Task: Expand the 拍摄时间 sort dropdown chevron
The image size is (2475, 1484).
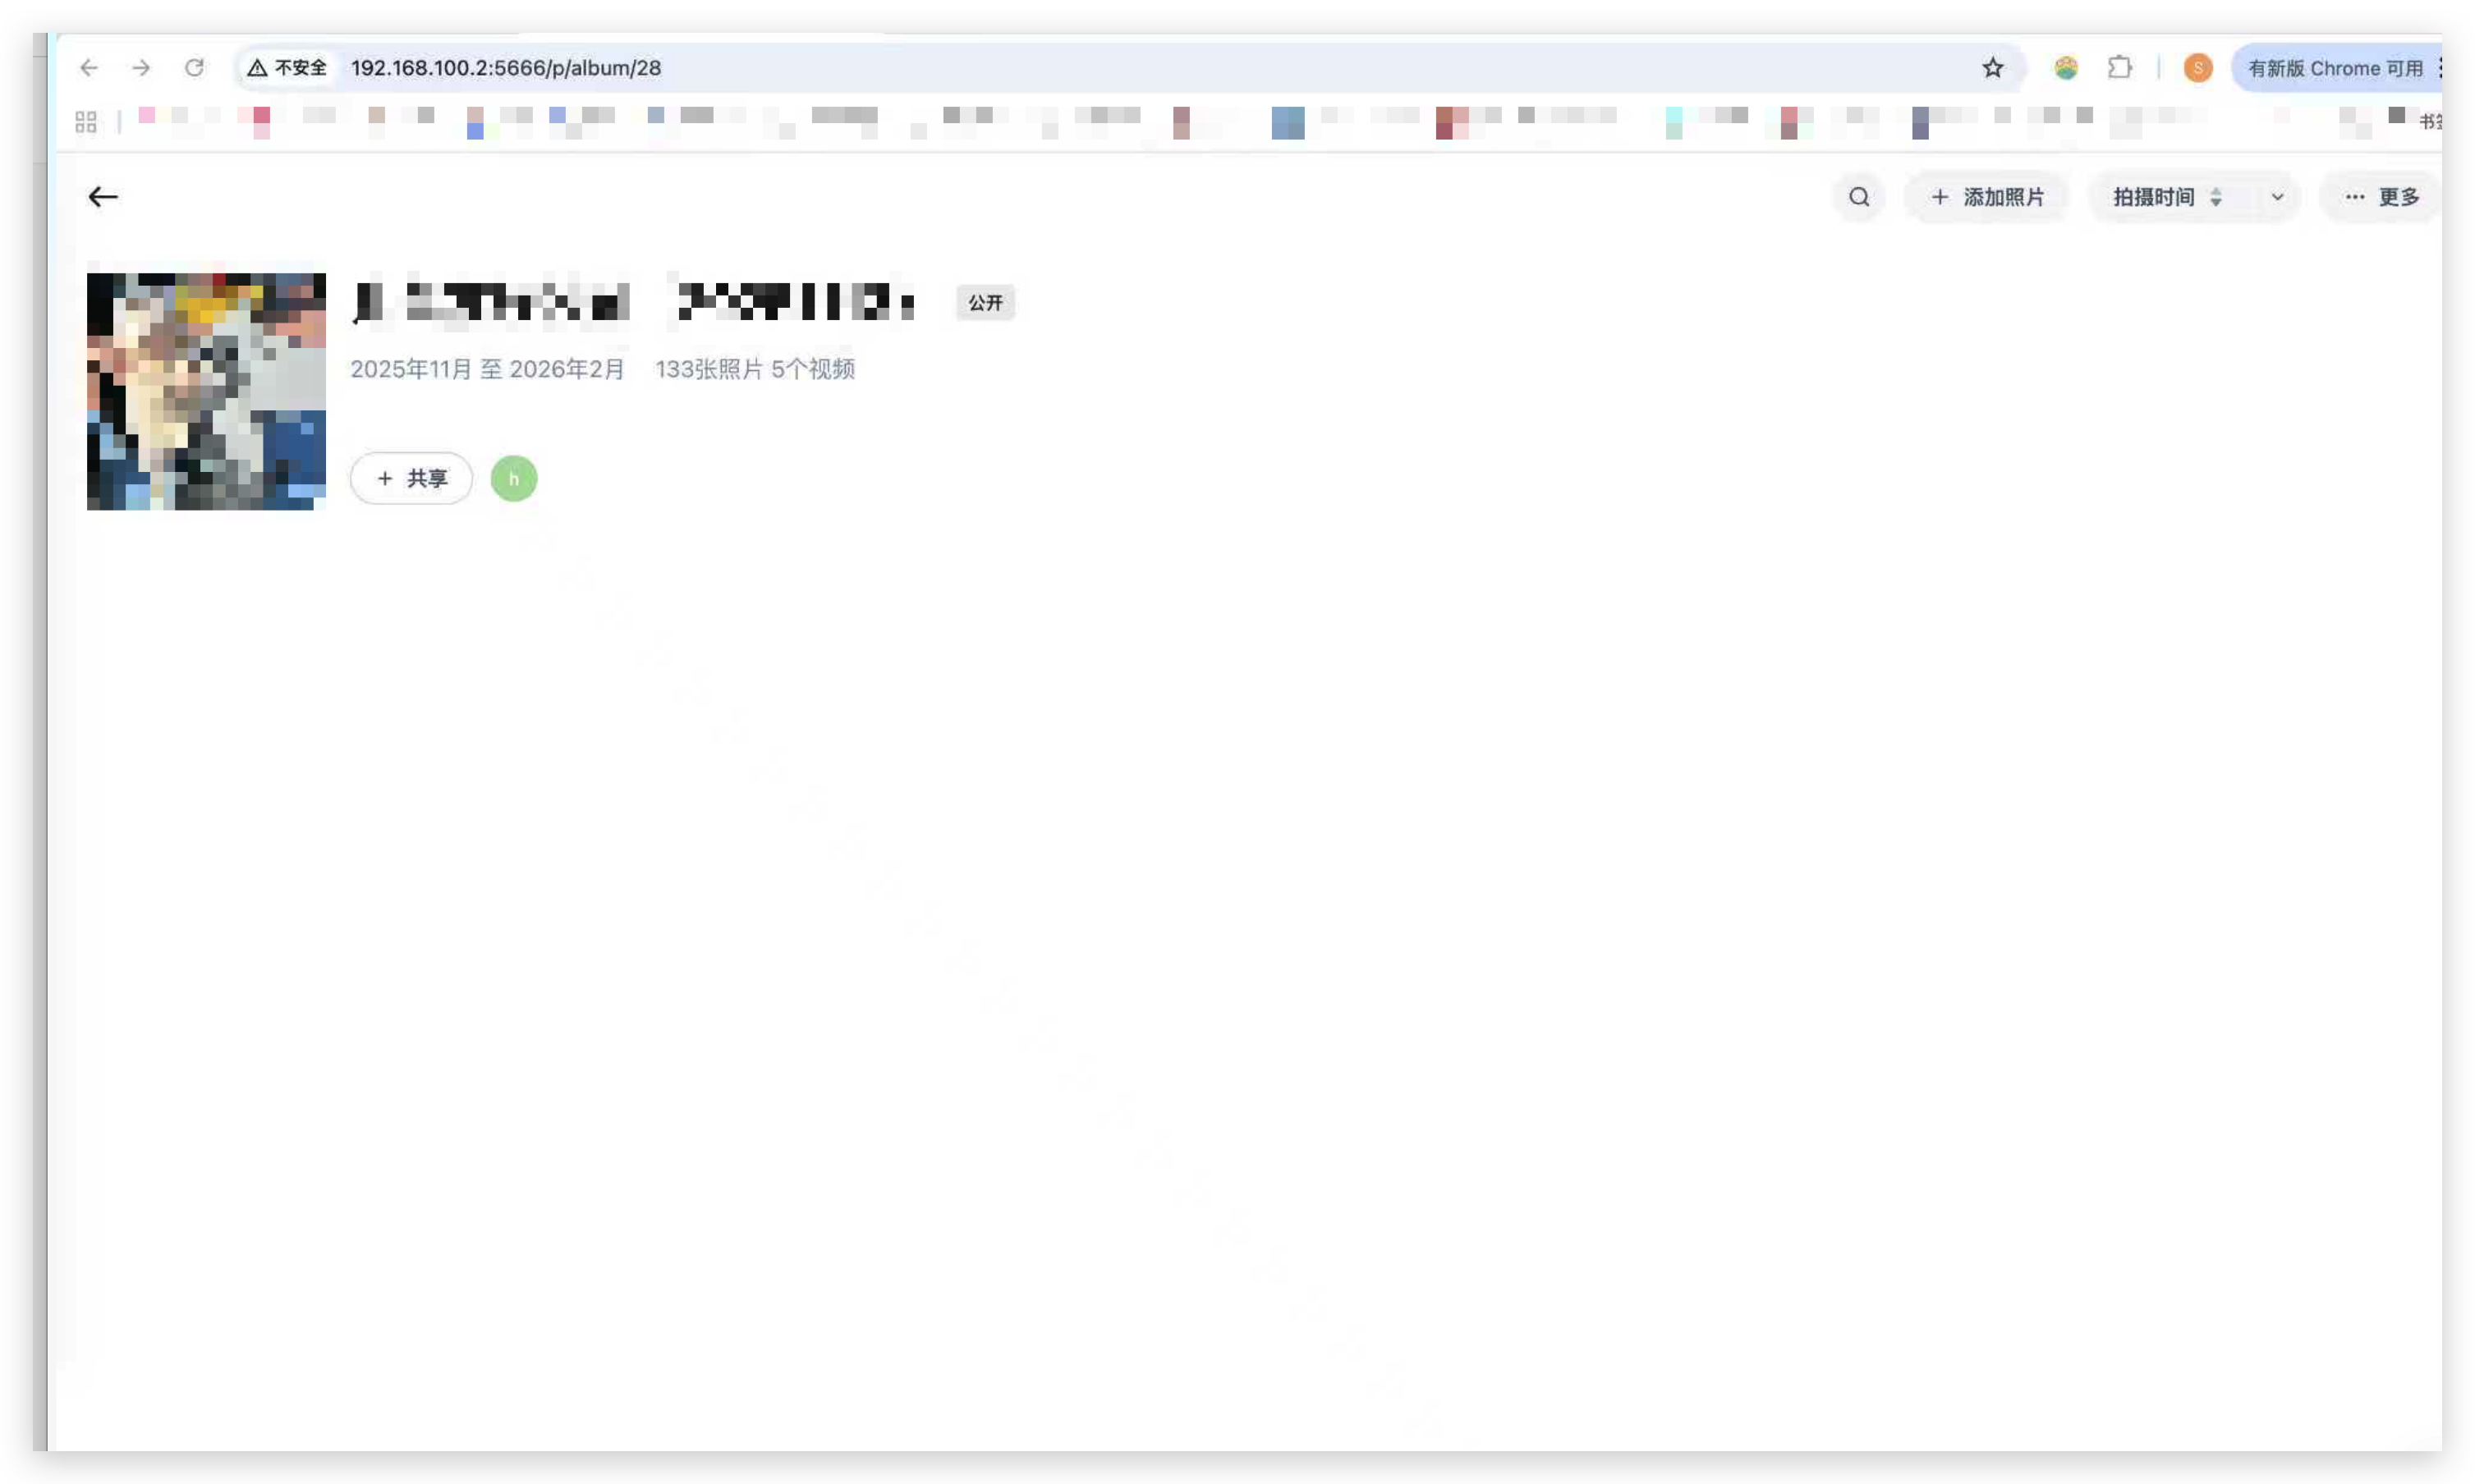Action: 2277,197
